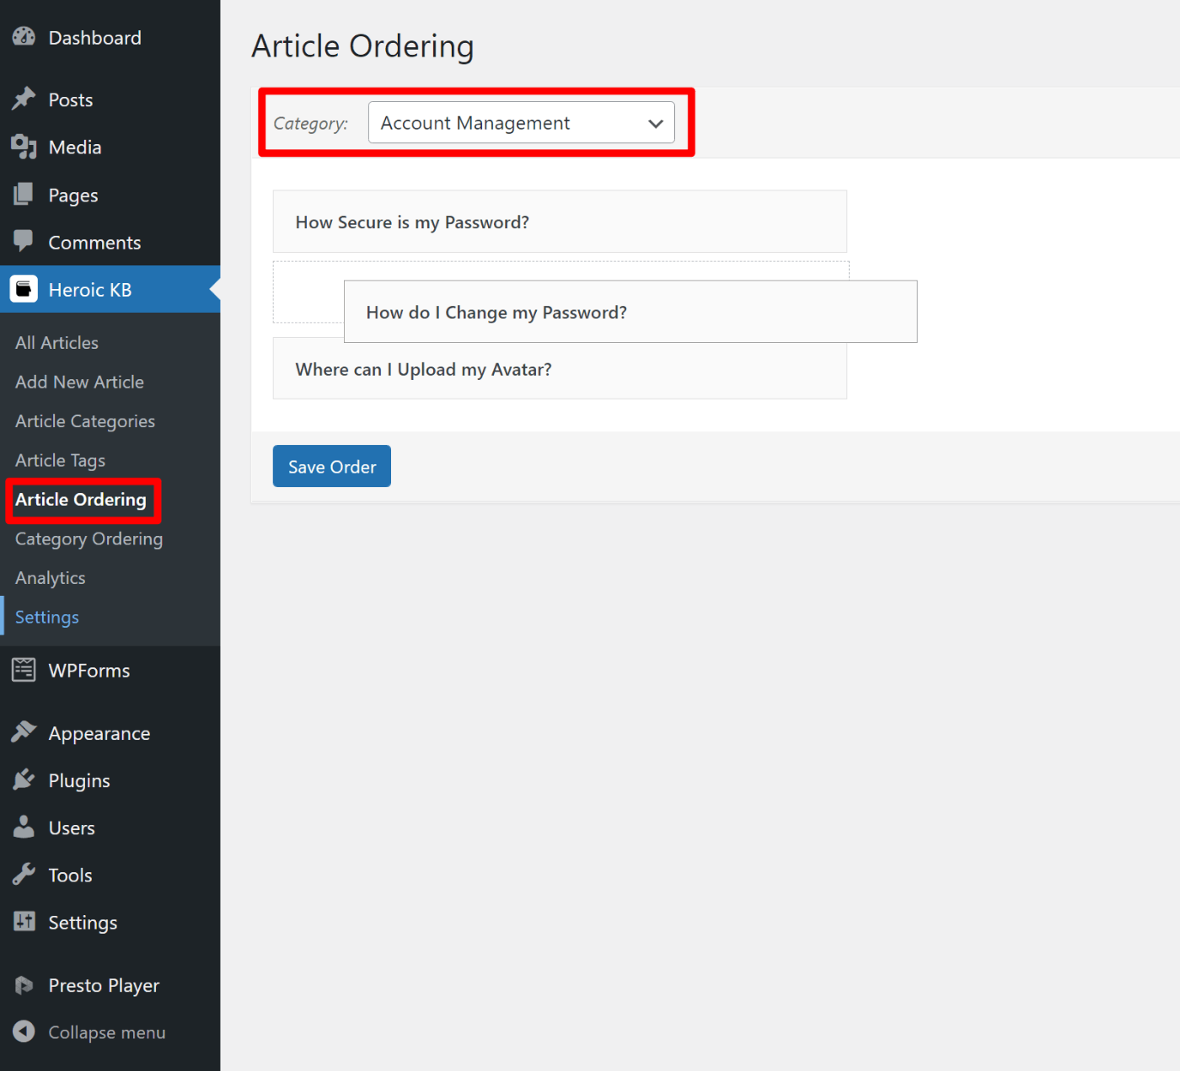Open Article Categories submenu link
The height and width of the screenshot is (1071, 1180).
pos(85,421)
